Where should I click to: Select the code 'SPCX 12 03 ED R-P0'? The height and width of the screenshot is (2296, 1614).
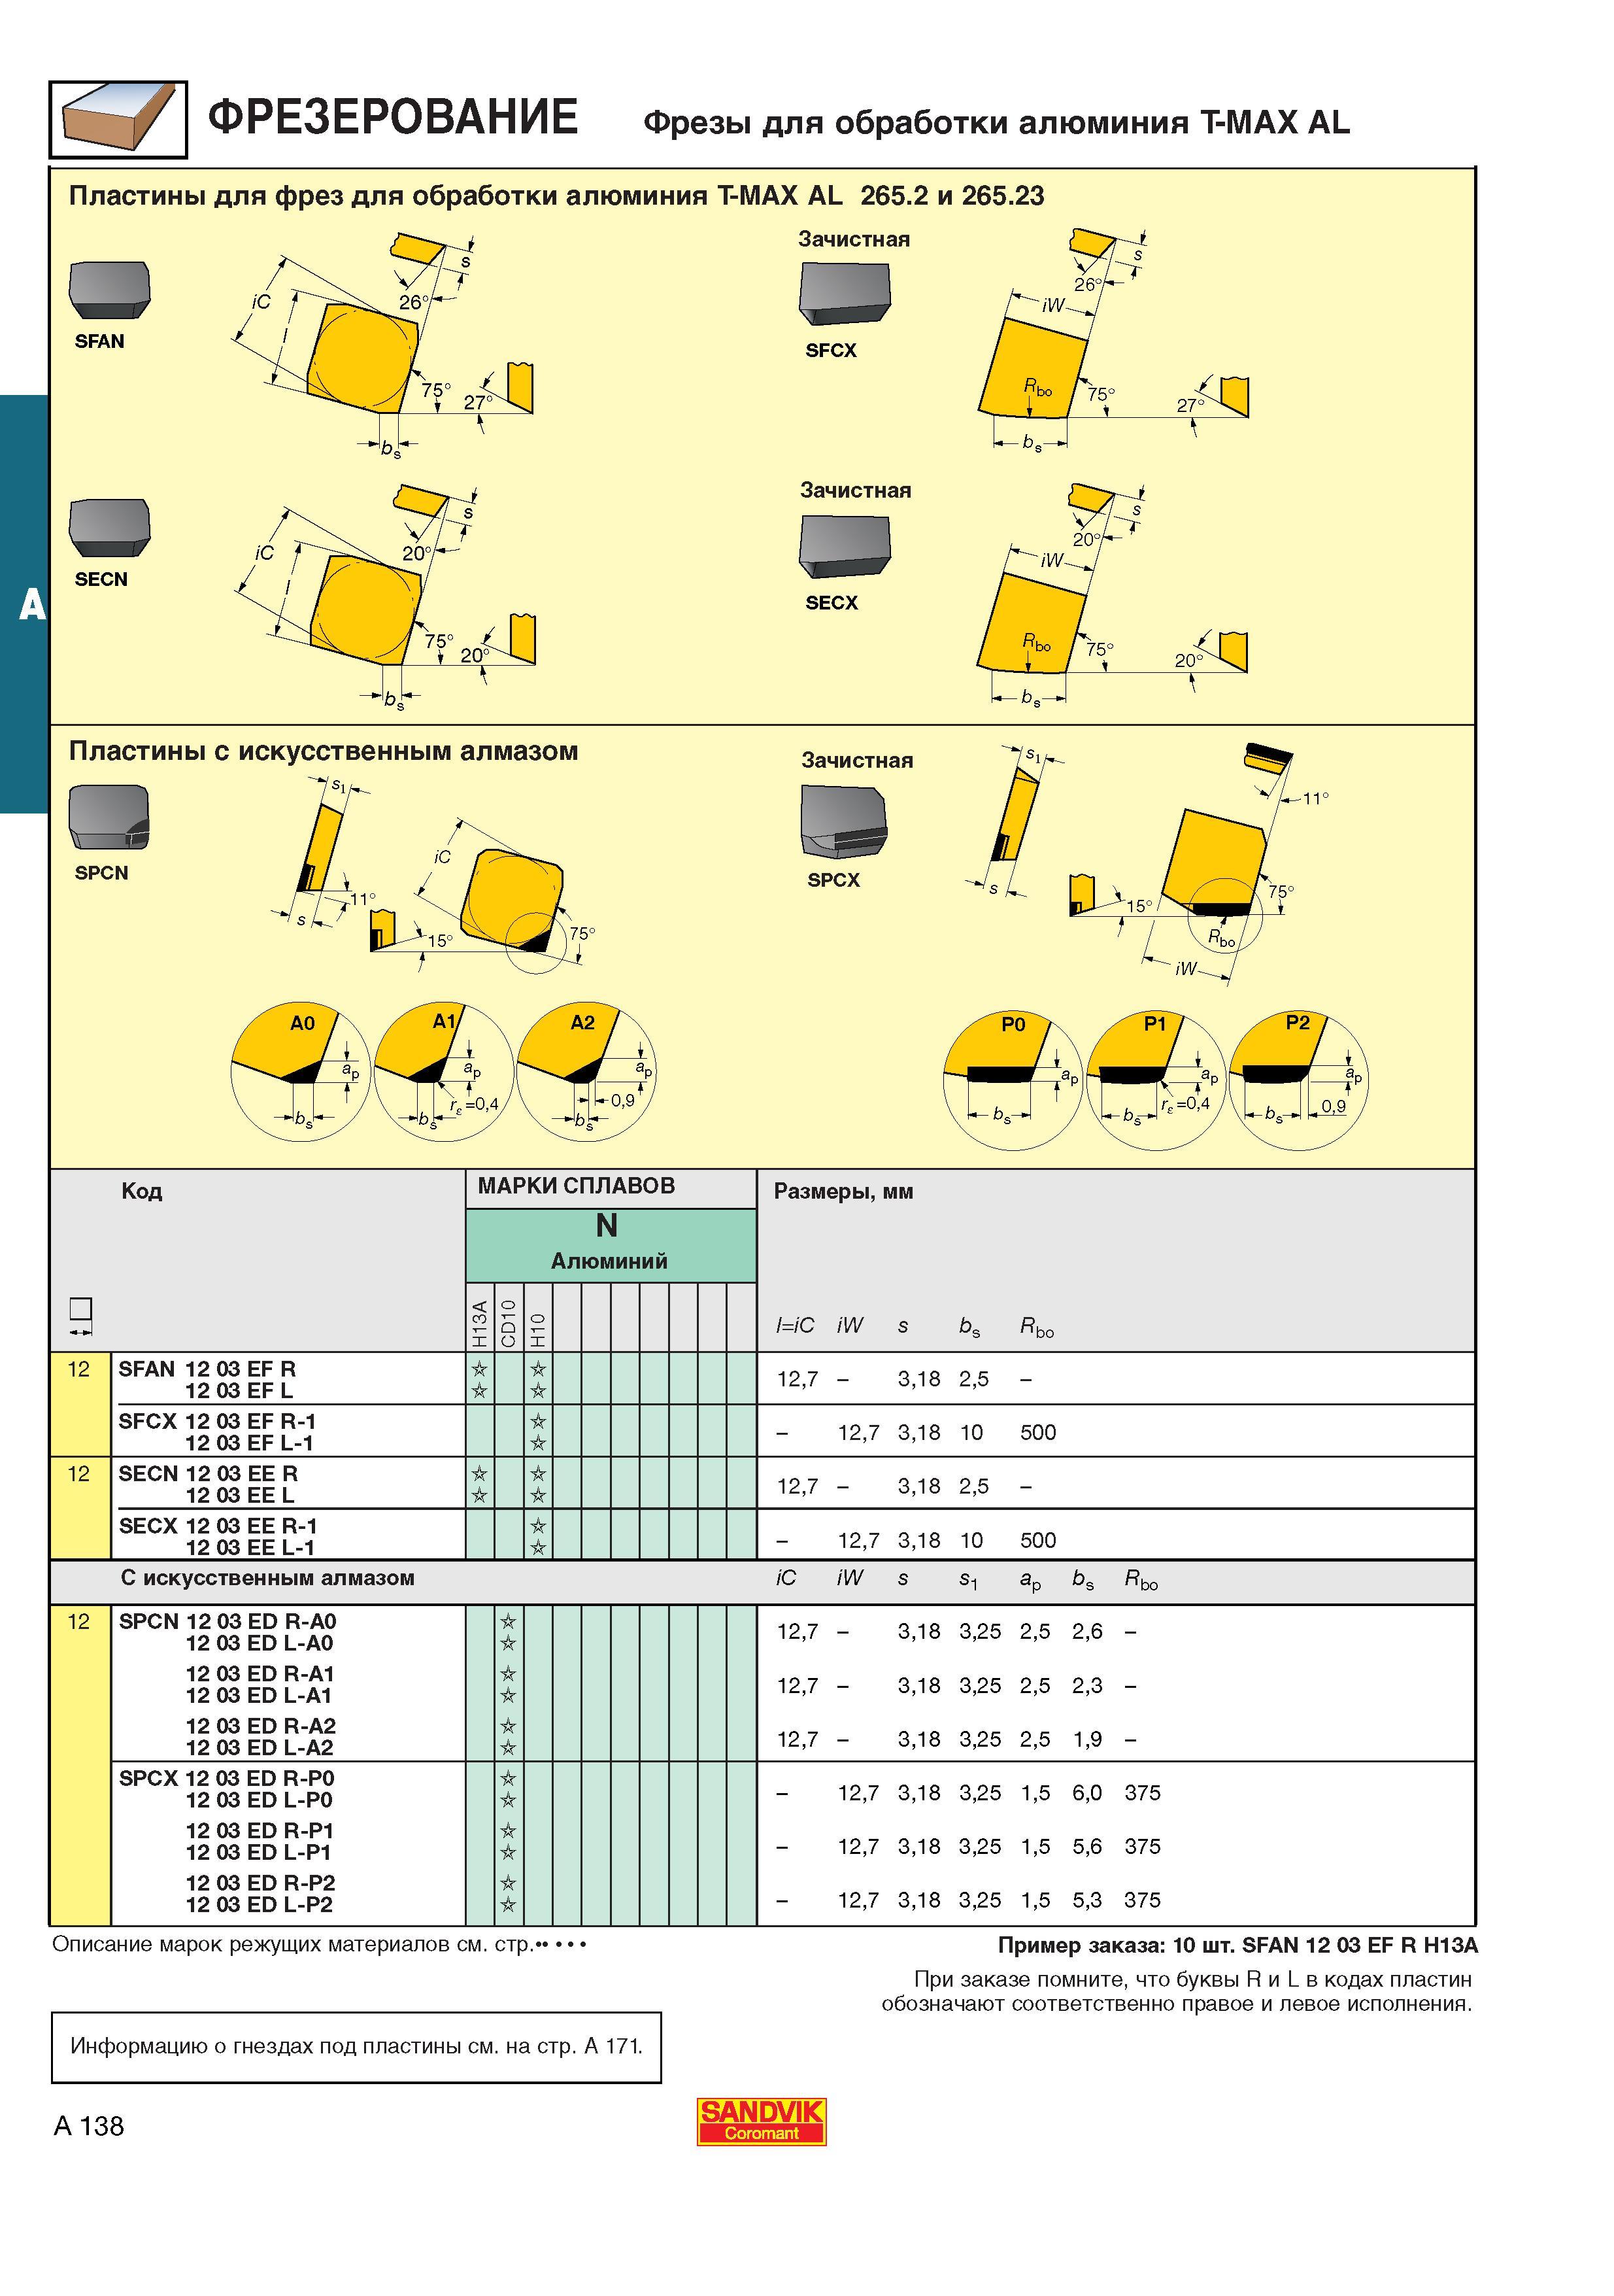point(227,1778)
